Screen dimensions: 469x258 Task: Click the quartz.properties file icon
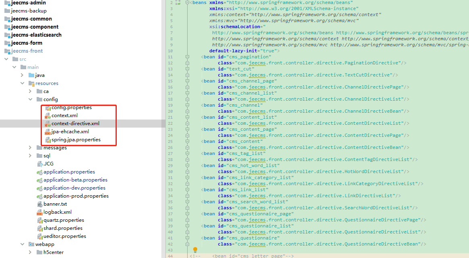39,220
